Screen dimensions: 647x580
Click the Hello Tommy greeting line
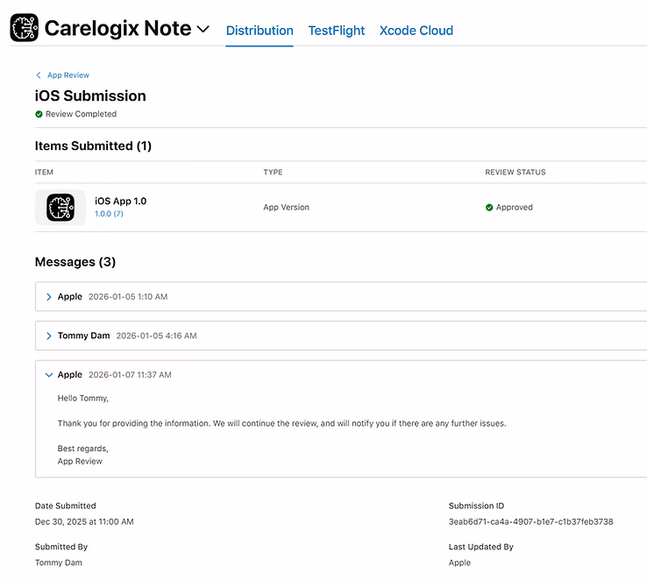tap(83, 399)
